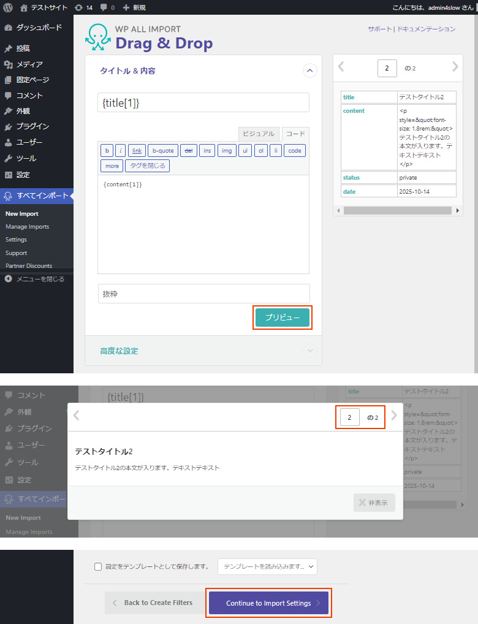Check the save settings as template checkbox

click(98, 567)
